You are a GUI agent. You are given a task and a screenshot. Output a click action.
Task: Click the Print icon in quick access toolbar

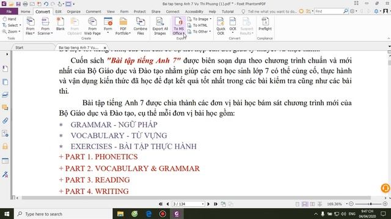click(25, 4)
